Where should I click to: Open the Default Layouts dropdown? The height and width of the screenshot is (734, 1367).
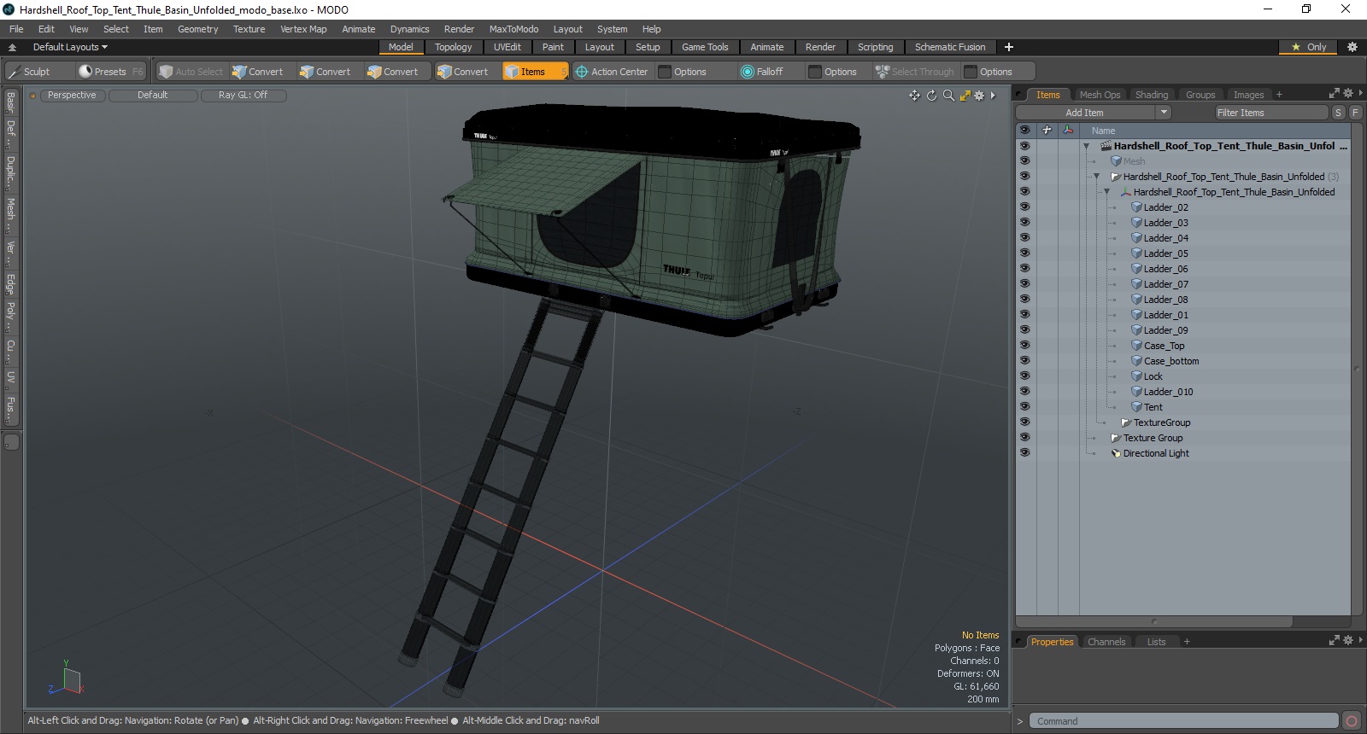[70, 47]
